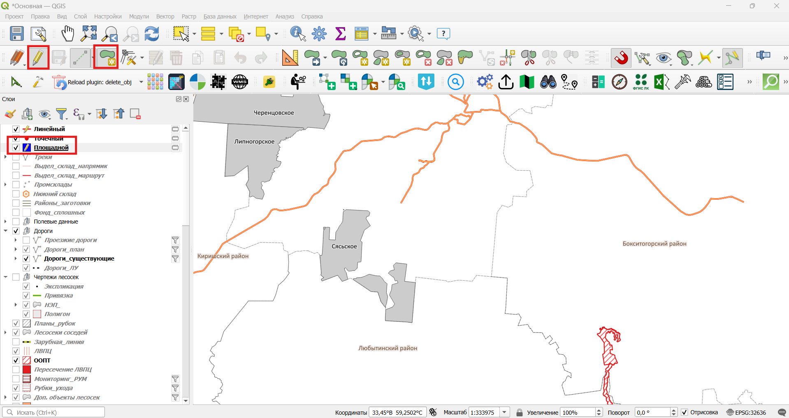This screenshot has width=789, height=418.
Task: Increase the magnification Увеличение stepper
Action: 599,410
